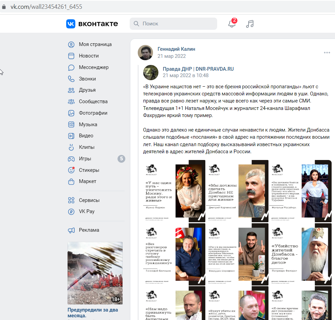Screen dimensions: 335x320
Task: Open Игры section label
Action: 85,159
